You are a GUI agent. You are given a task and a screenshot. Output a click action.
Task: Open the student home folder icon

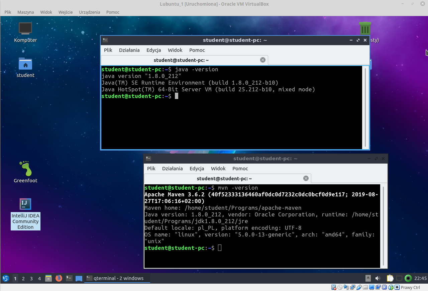click(x=25, y=68)
